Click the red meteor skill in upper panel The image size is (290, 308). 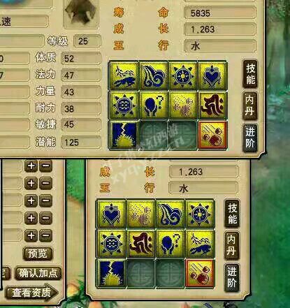[212, 135]
